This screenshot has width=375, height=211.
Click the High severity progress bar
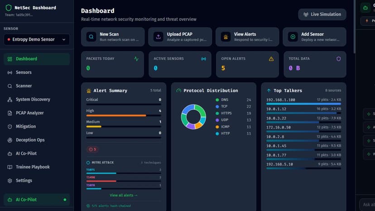tap(124, 115)
